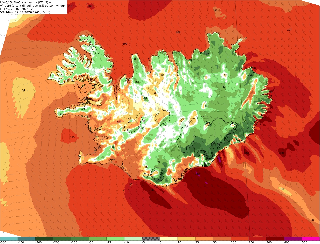Viewport: 320px width, 244px height.
Task: Click the legend tick label 500
Action: pyautogui.click(x=304, y=242)
